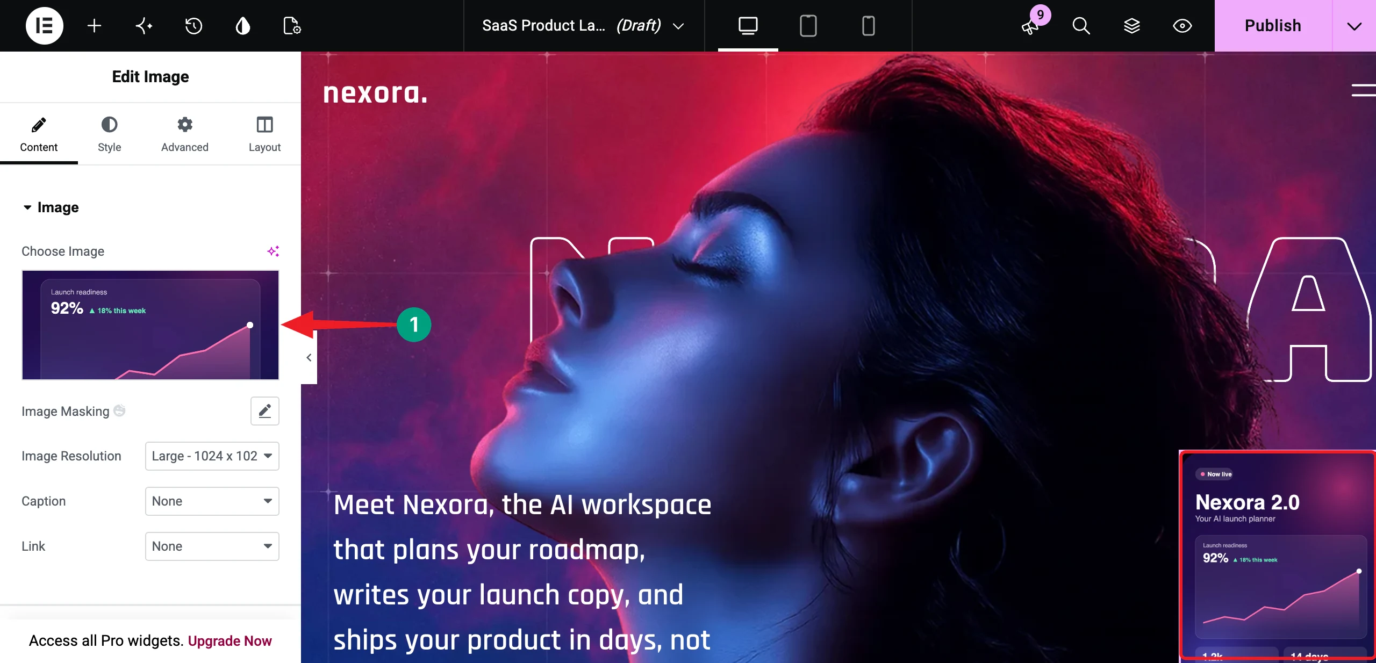Click the Upgrade Now link
Screen dimensions: 1376x663
pos(230,640)
